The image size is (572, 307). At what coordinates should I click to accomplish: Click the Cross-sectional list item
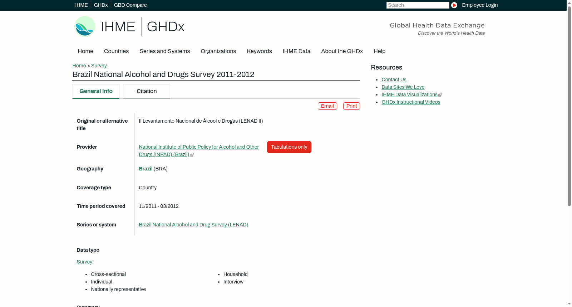[x=108, y=274]
